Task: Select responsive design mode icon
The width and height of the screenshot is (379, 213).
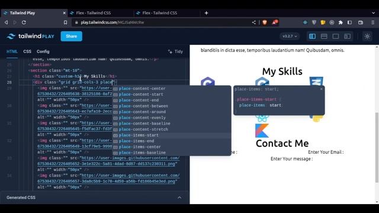Action: [x=348, y=36]
